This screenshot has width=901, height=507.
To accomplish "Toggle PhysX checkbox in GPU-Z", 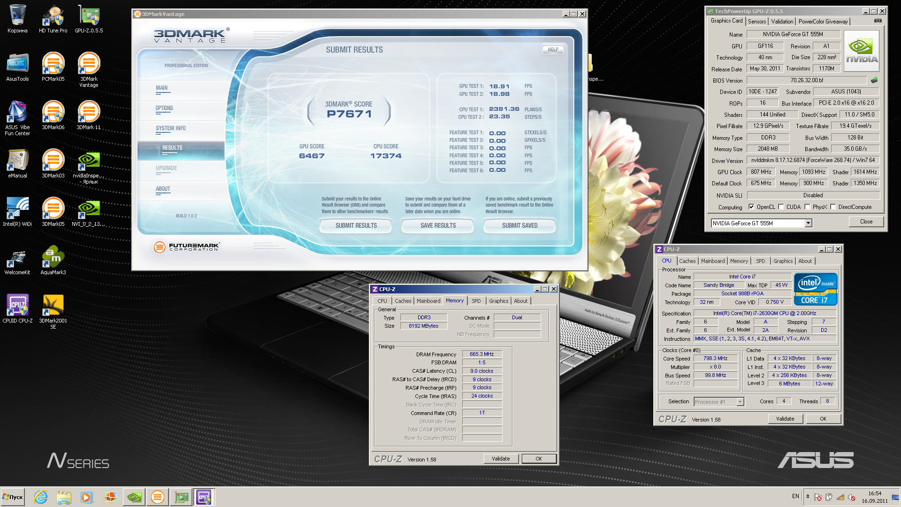I will (x=807, y=207).
